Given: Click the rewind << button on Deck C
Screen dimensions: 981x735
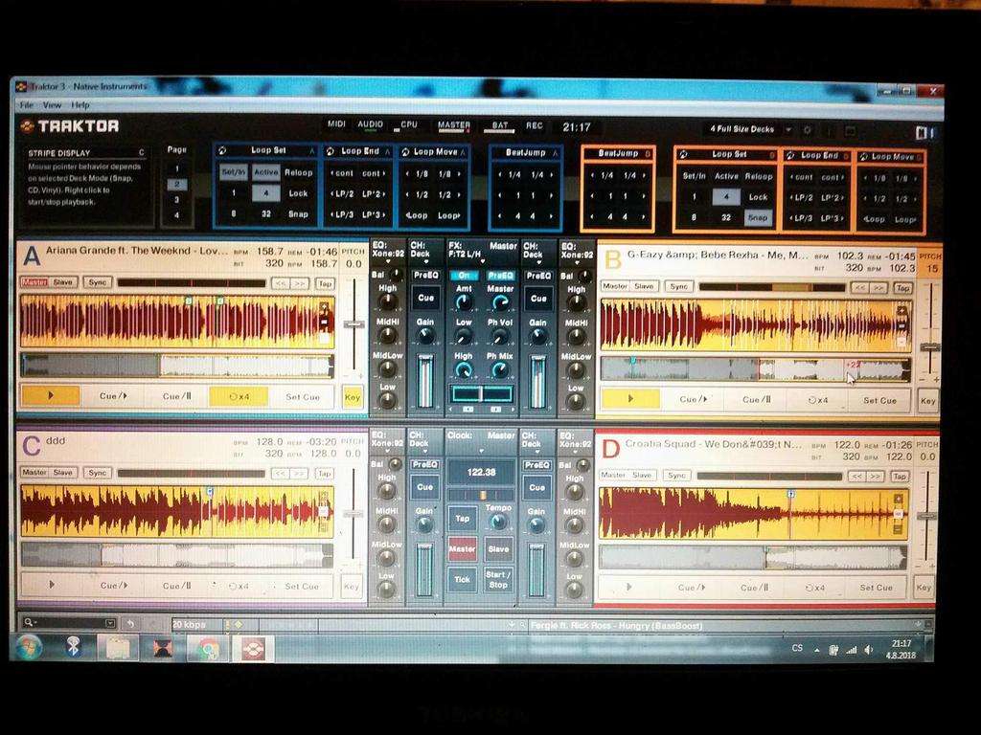Looking at the screenshot, I should (x=281, y=474).
